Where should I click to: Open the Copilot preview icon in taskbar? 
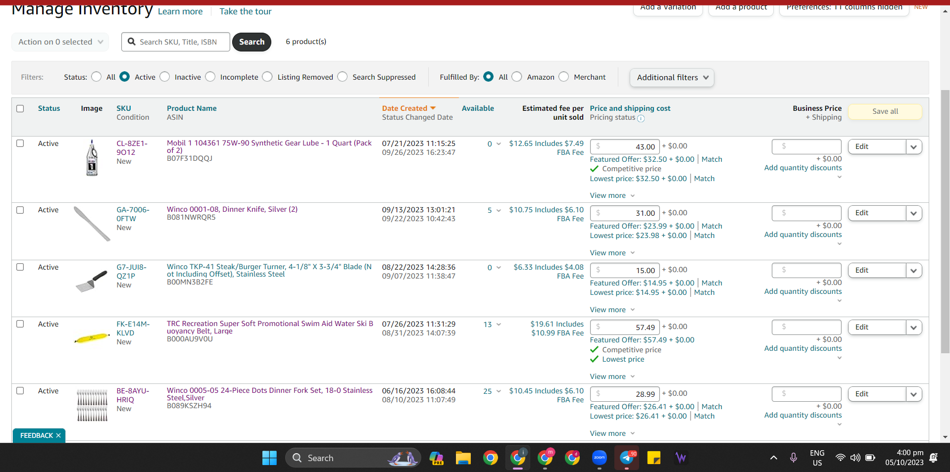(436, 458)
